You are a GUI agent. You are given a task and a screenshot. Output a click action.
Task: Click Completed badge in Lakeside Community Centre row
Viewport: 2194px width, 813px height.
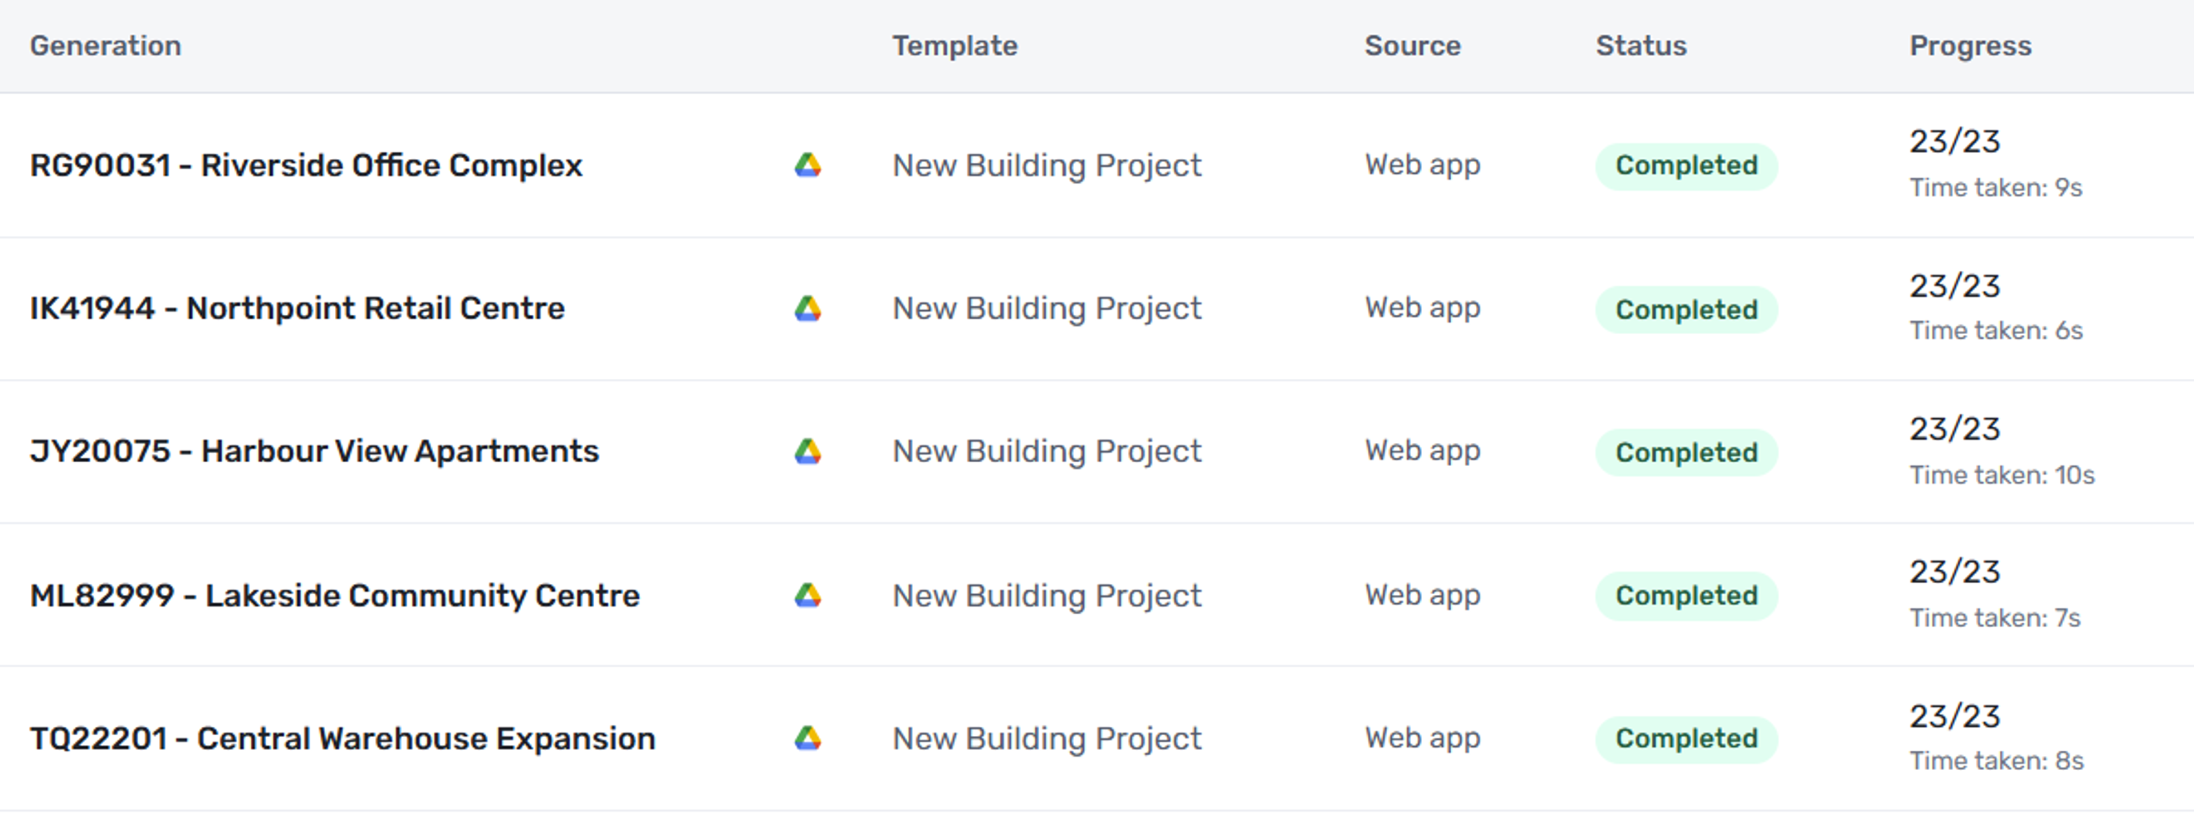click(1687, 595)
